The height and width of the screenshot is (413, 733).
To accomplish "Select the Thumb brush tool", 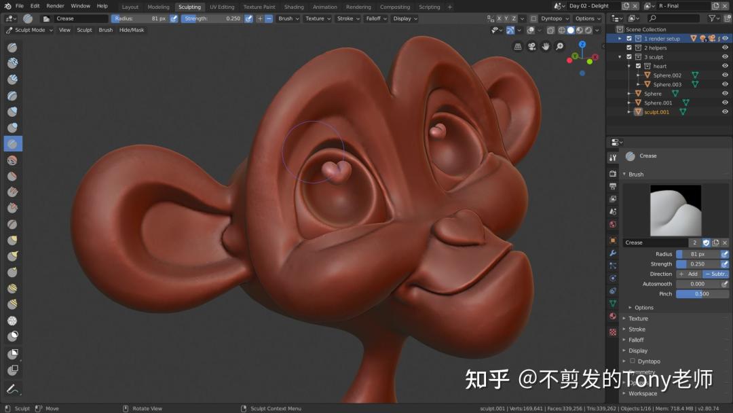I will pyautogui.click(x=13, y=272).
